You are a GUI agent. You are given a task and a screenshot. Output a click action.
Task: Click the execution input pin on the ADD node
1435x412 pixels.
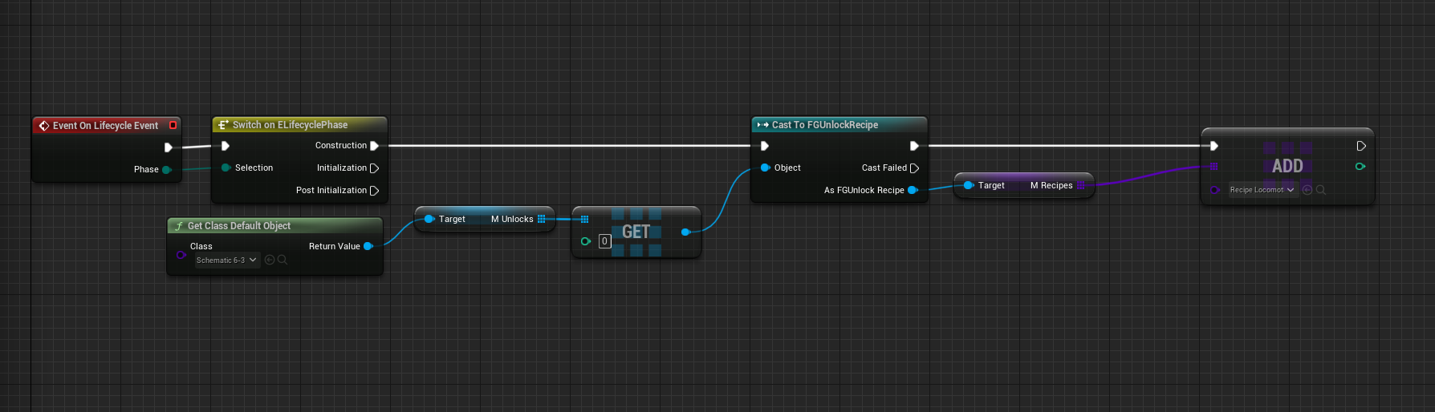(1214, 146)
